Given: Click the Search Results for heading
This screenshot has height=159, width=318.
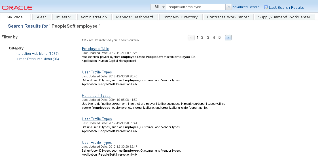Looking at the screenshot, I should tap(54, 26).
